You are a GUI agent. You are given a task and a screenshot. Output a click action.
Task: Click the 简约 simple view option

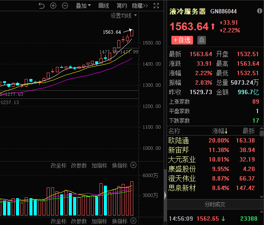(122, 6)
